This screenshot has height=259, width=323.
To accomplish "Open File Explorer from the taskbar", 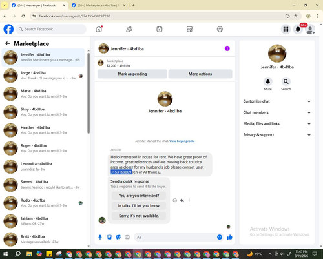I will tap(29, 254).
